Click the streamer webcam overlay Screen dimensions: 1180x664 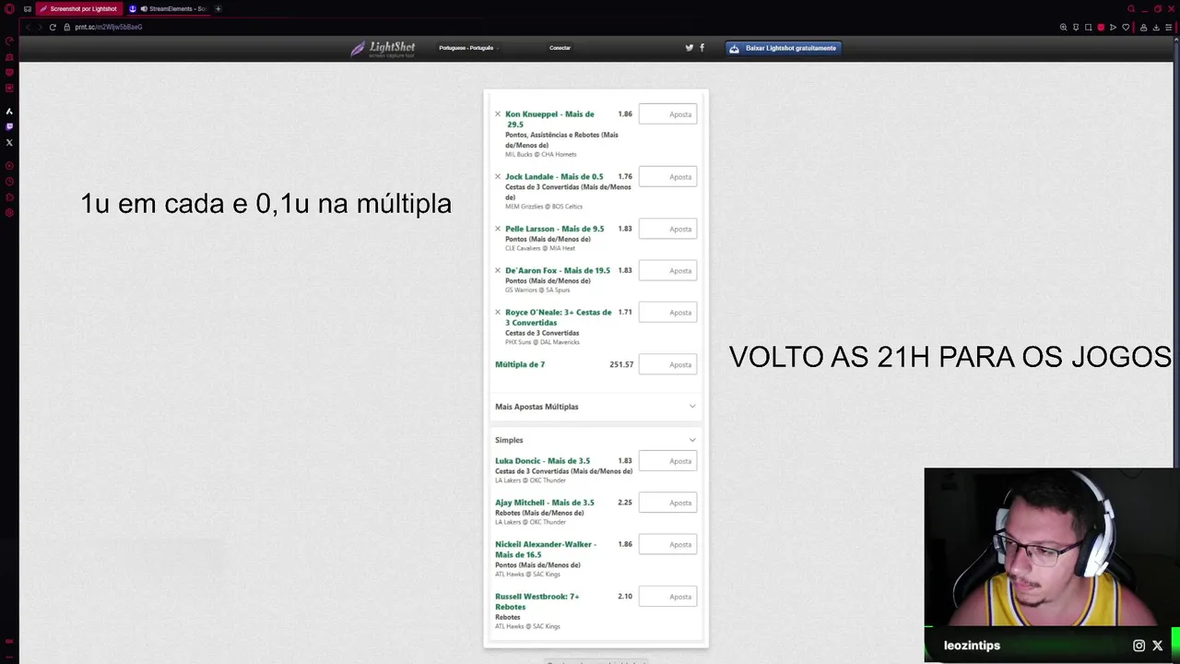click(x=1051, y=548)
